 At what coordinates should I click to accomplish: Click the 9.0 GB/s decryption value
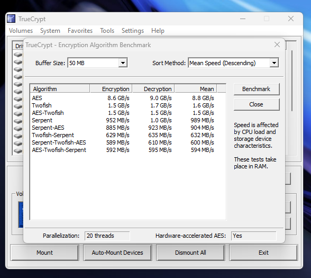(x=161, y=98)
